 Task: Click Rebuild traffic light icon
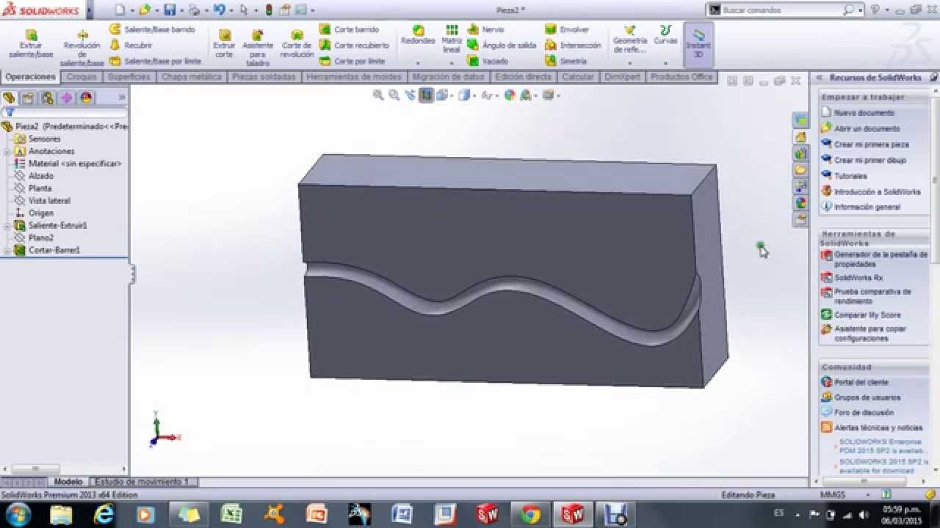coord(268,10)
